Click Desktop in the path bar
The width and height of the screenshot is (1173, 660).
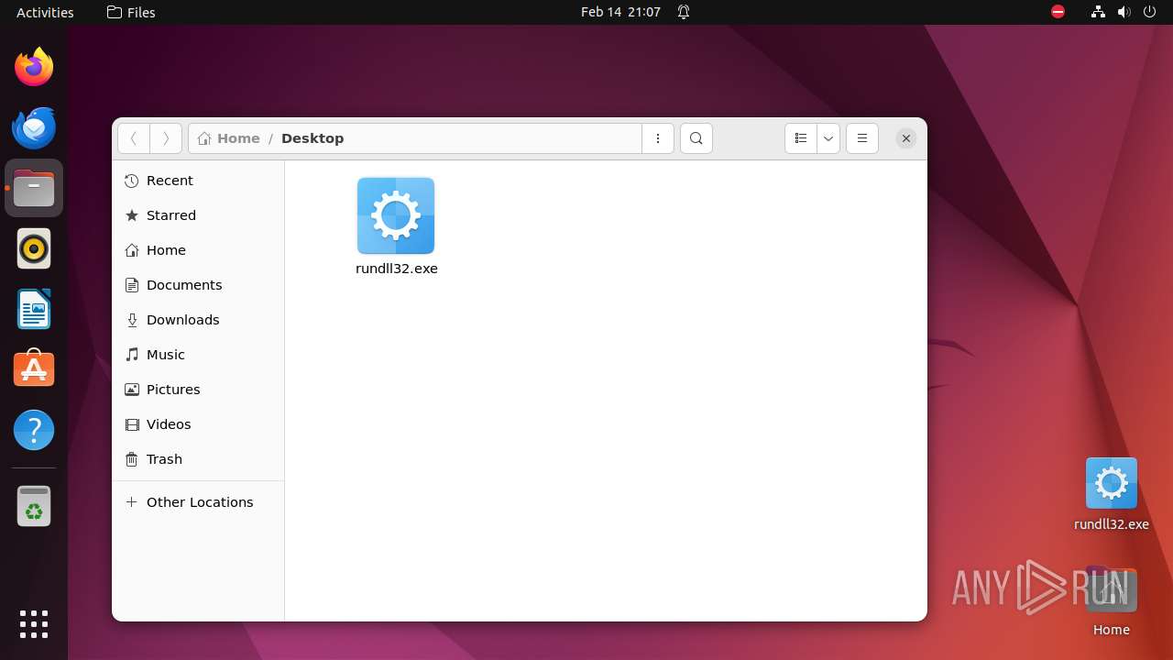pyautogui.click(x=312, y=138)
